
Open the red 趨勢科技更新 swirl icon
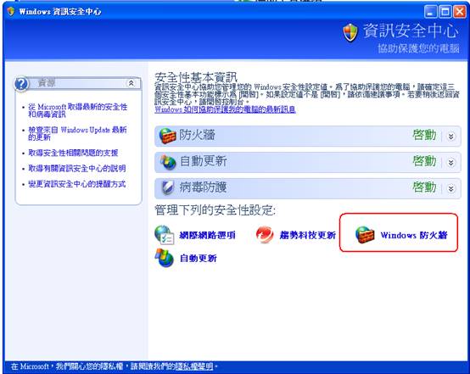(265, 234)
